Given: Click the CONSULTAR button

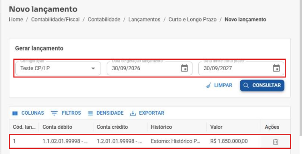Looking at the screenshot, I should point(262,85).
